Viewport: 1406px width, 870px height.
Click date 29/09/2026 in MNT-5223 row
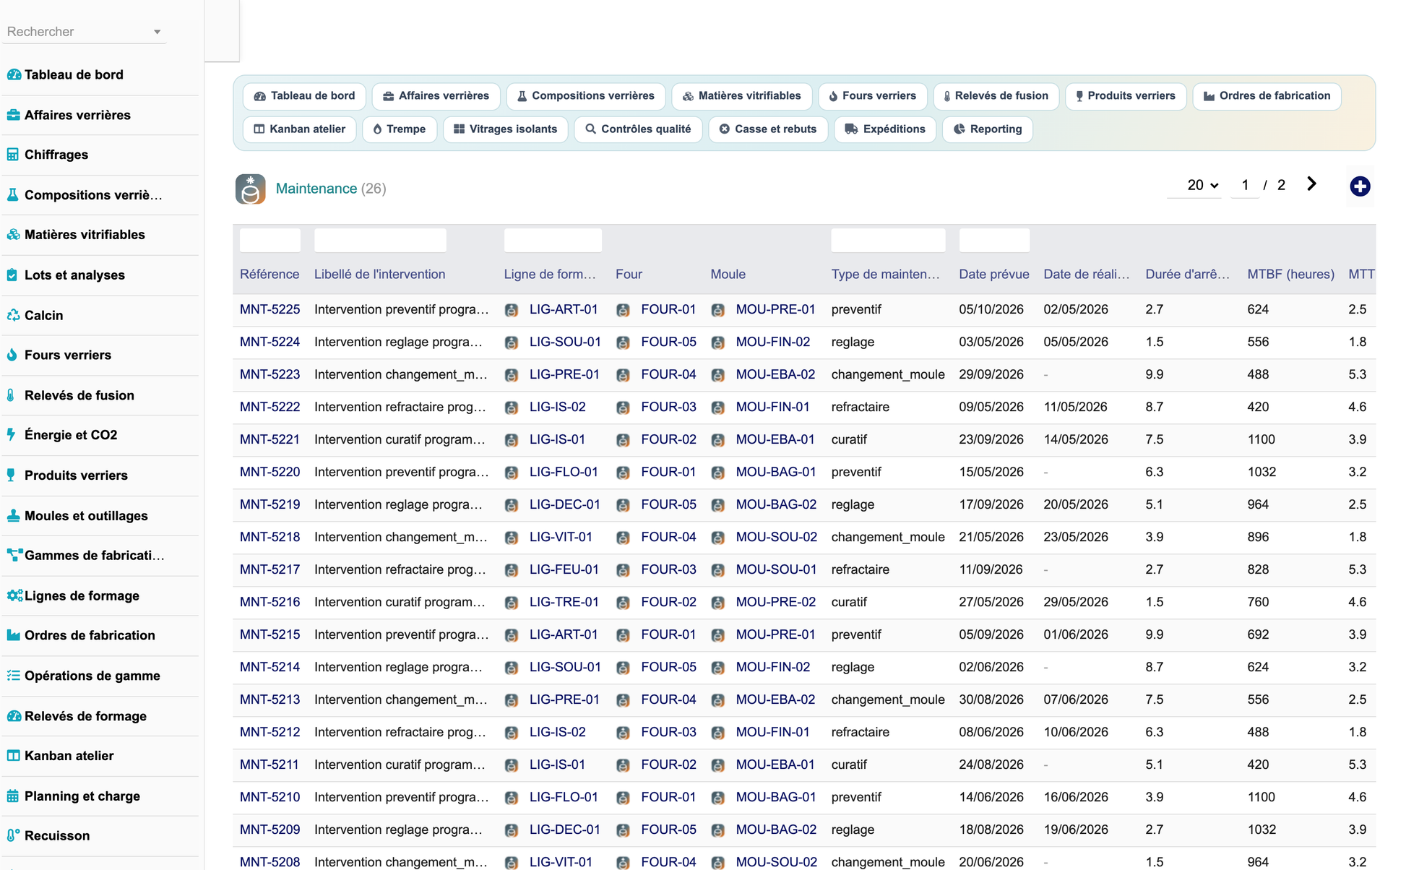[991, 374]
